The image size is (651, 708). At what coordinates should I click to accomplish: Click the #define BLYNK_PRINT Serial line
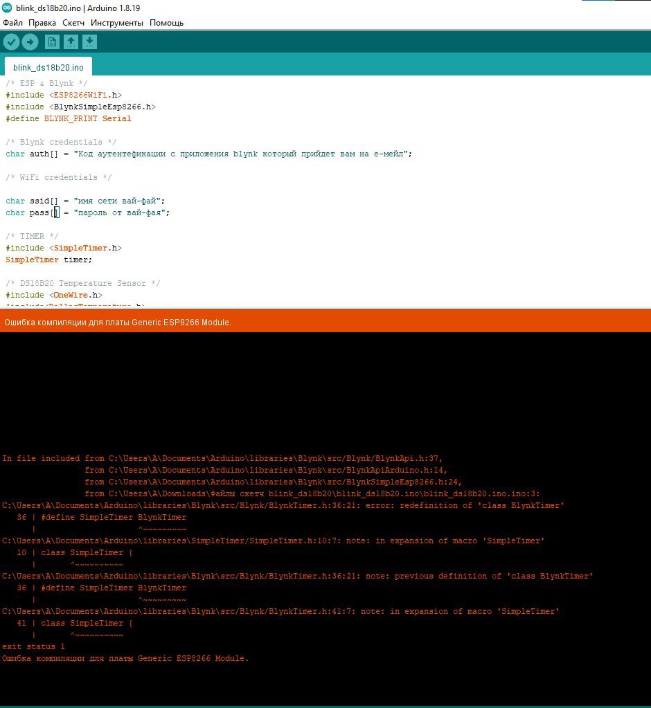point(69,118)
